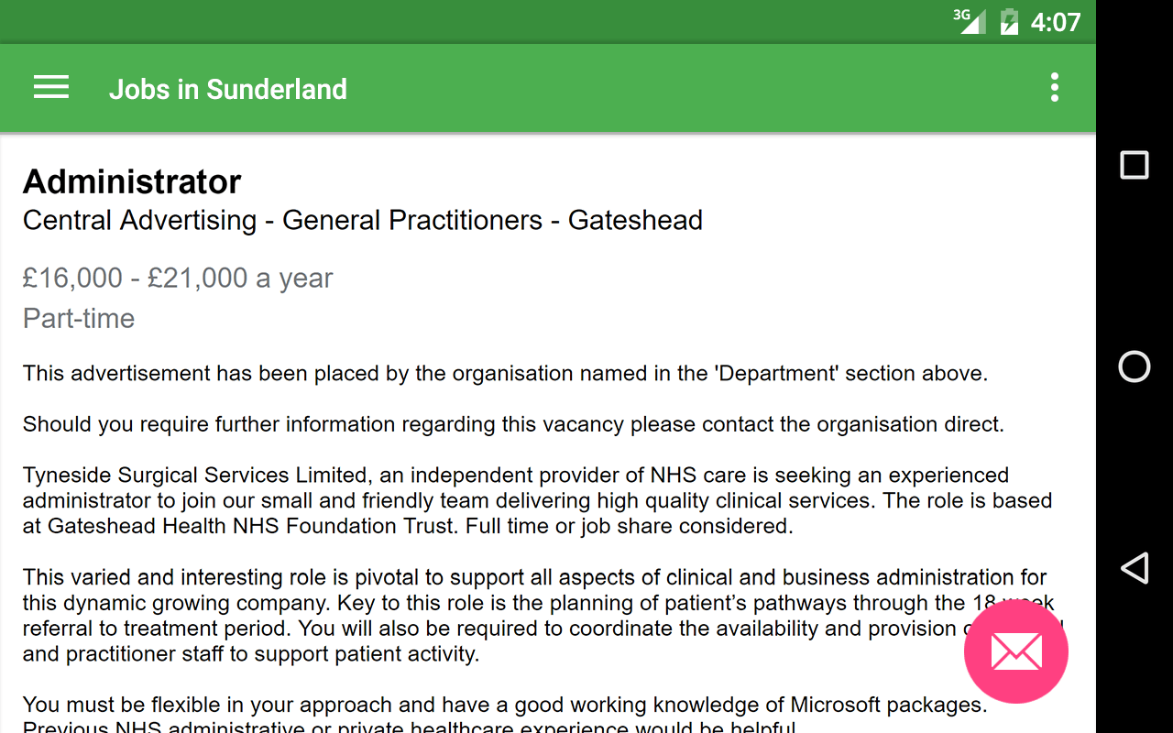Image resolution: width=1173 pixels, height=733 pixels.
Task: Tap the 3G signal strength icon
Action: 970,20
